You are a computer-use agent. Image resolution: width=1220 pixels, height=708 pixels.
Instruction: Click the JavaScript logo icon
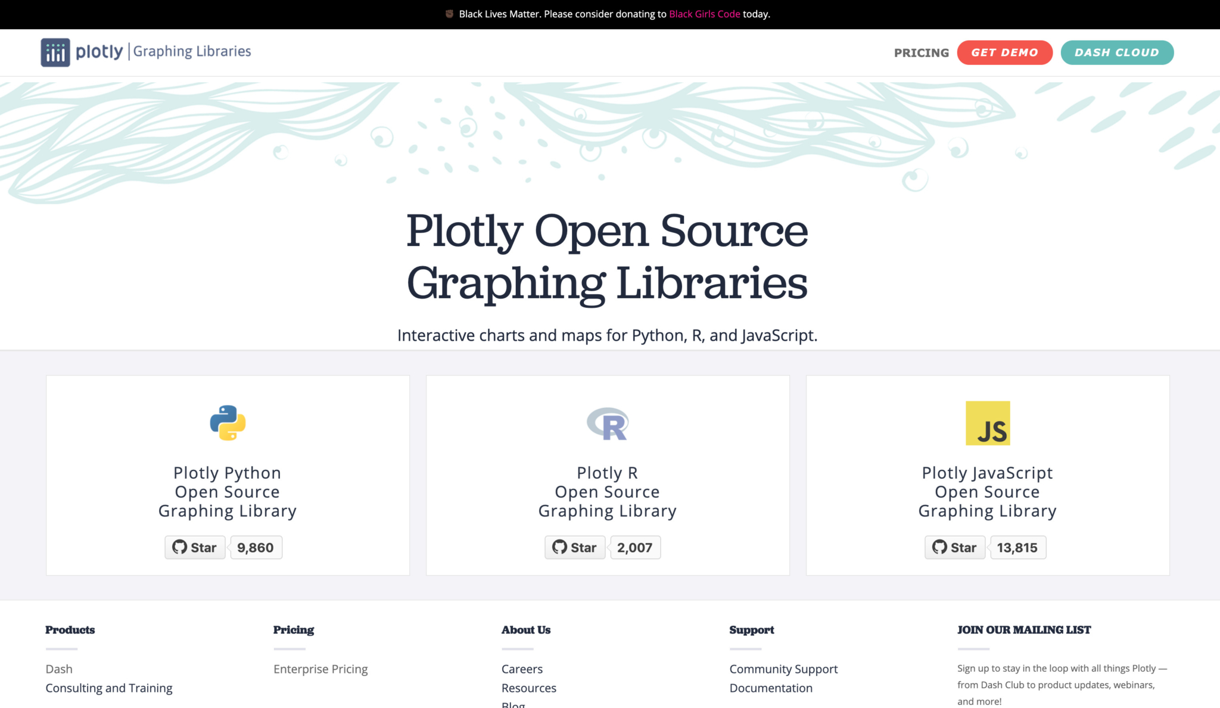tap(987, 423)
